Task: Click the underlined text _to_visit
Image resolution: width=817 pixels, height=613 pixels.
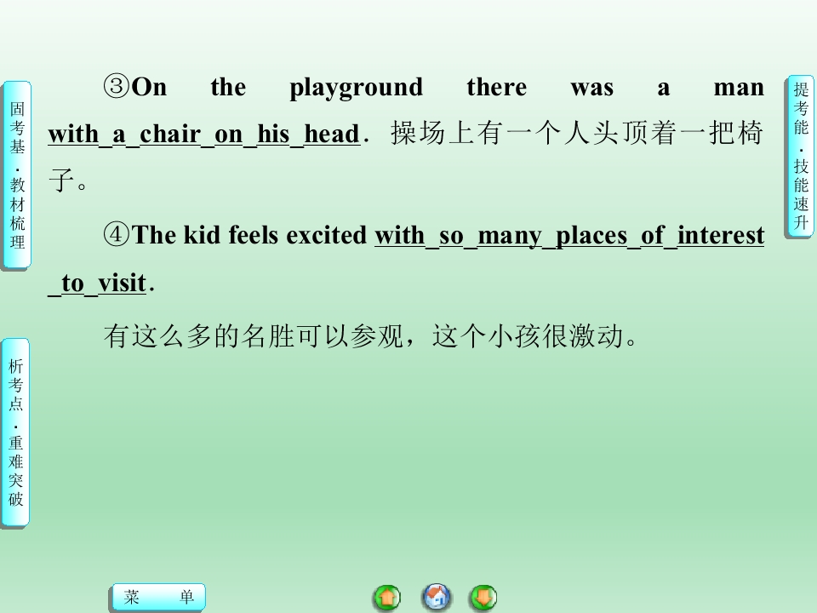Action: (97, 284)
